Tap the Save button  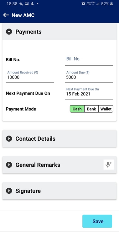[x=97, y=221]
